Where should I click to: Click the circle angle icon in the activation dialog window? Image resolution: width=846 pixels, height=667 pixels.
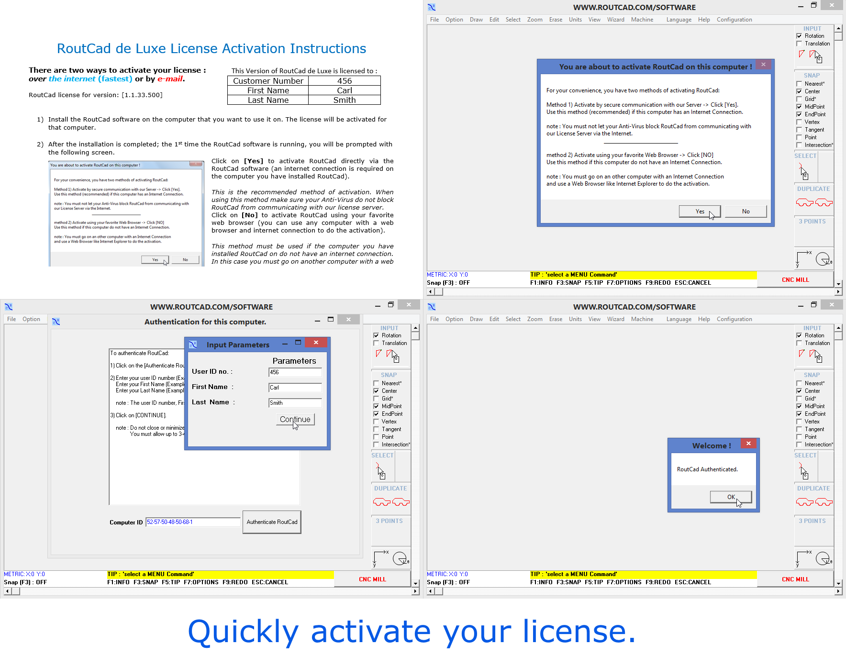pyautogui.click(x=824, y=259)
